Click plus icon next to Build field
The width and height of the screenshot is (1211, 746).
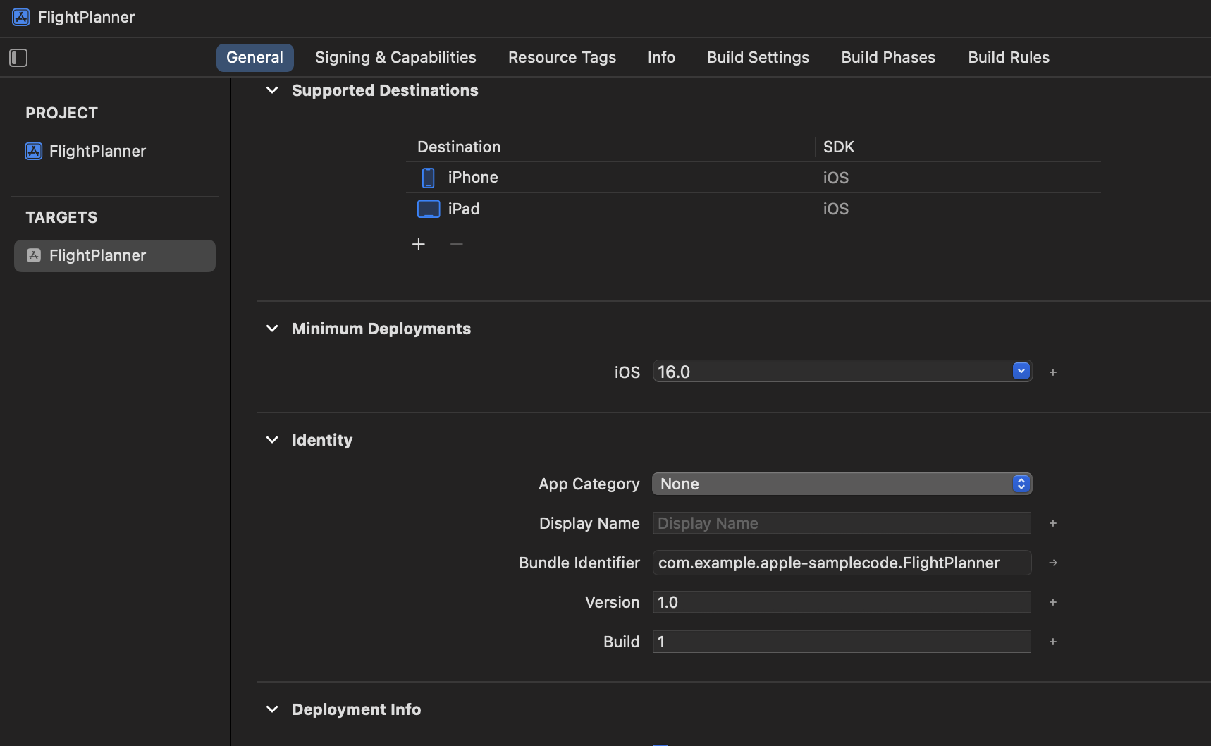[1053, 642]
